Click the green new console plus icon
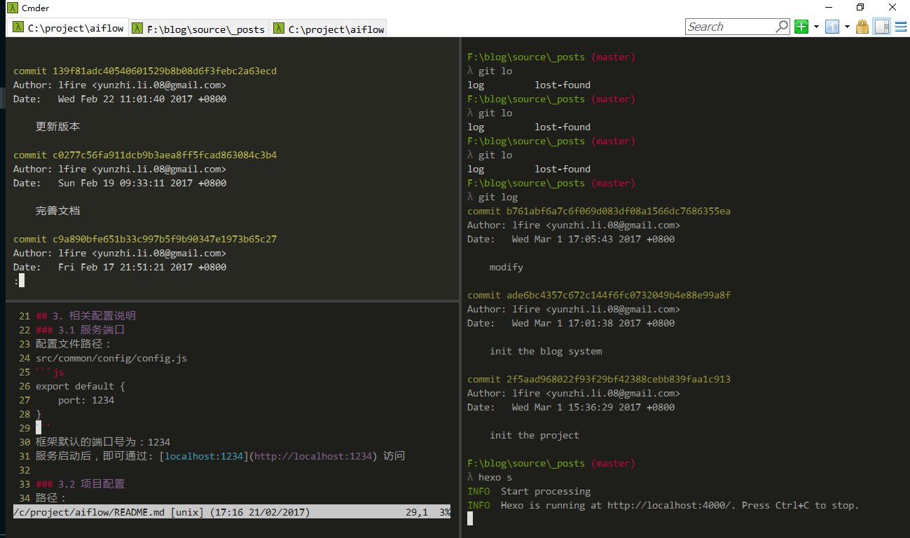Screen dimensions: 910x538 pos(801,27)
